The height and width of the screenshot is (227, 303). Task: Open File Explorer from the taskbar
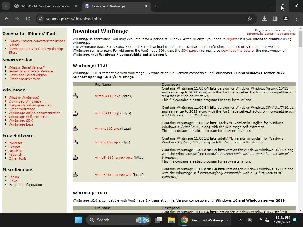171,220
